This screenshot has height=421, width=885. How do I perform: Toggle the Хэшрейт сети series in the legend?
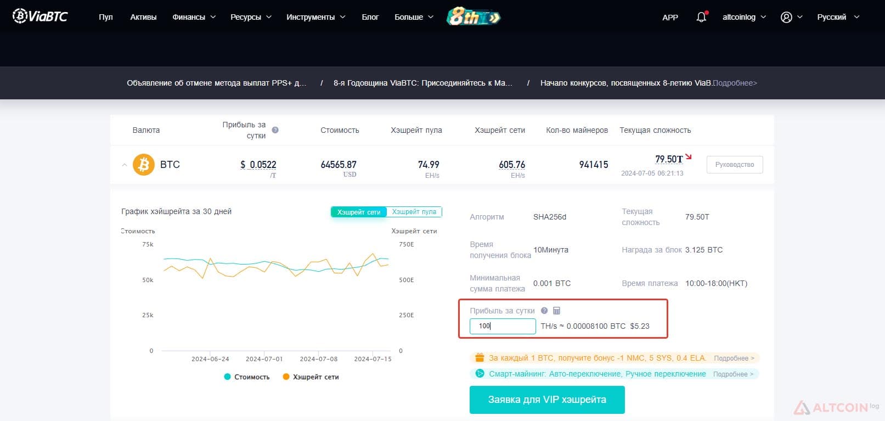point(311,377)
